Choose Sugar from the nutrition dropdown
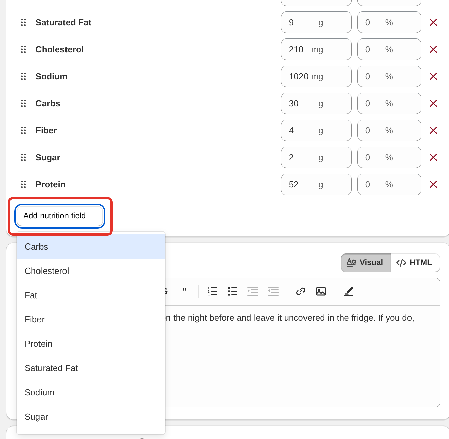Image resolution: width=449 pixels, height=439 pixels. coord(91,417)
